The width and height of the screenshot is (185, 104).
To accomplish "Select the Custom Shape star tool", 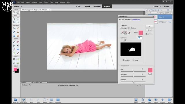I will pyautogui.click(x=18, y=49).
